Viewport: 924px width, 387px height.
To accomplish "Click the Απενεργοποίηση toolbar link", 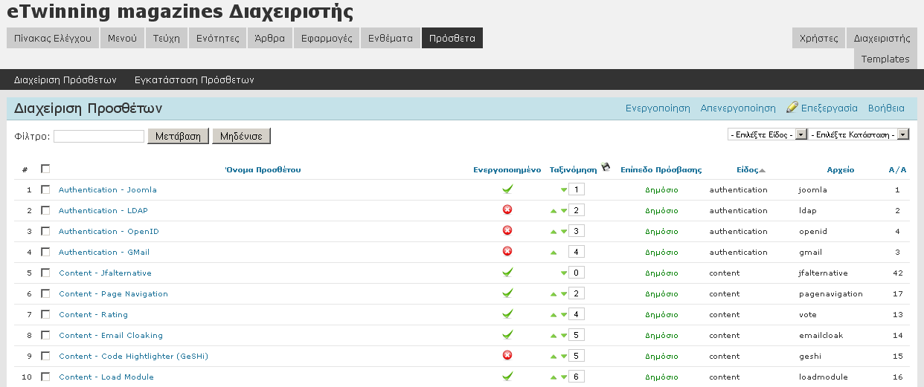I will click(x=738, y=108).
